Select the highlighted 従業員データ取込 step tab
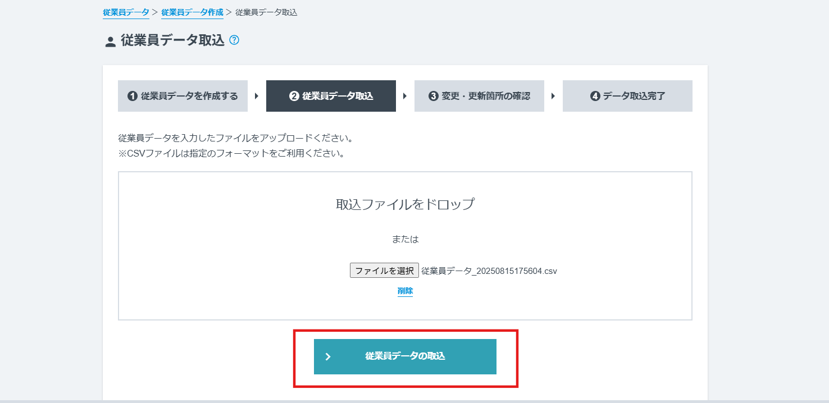This screenshot has width=829, height=403. tap(331, 96)
